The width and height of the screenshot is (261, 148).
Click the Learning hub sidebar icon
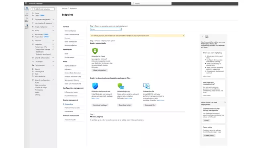[33, 71]
